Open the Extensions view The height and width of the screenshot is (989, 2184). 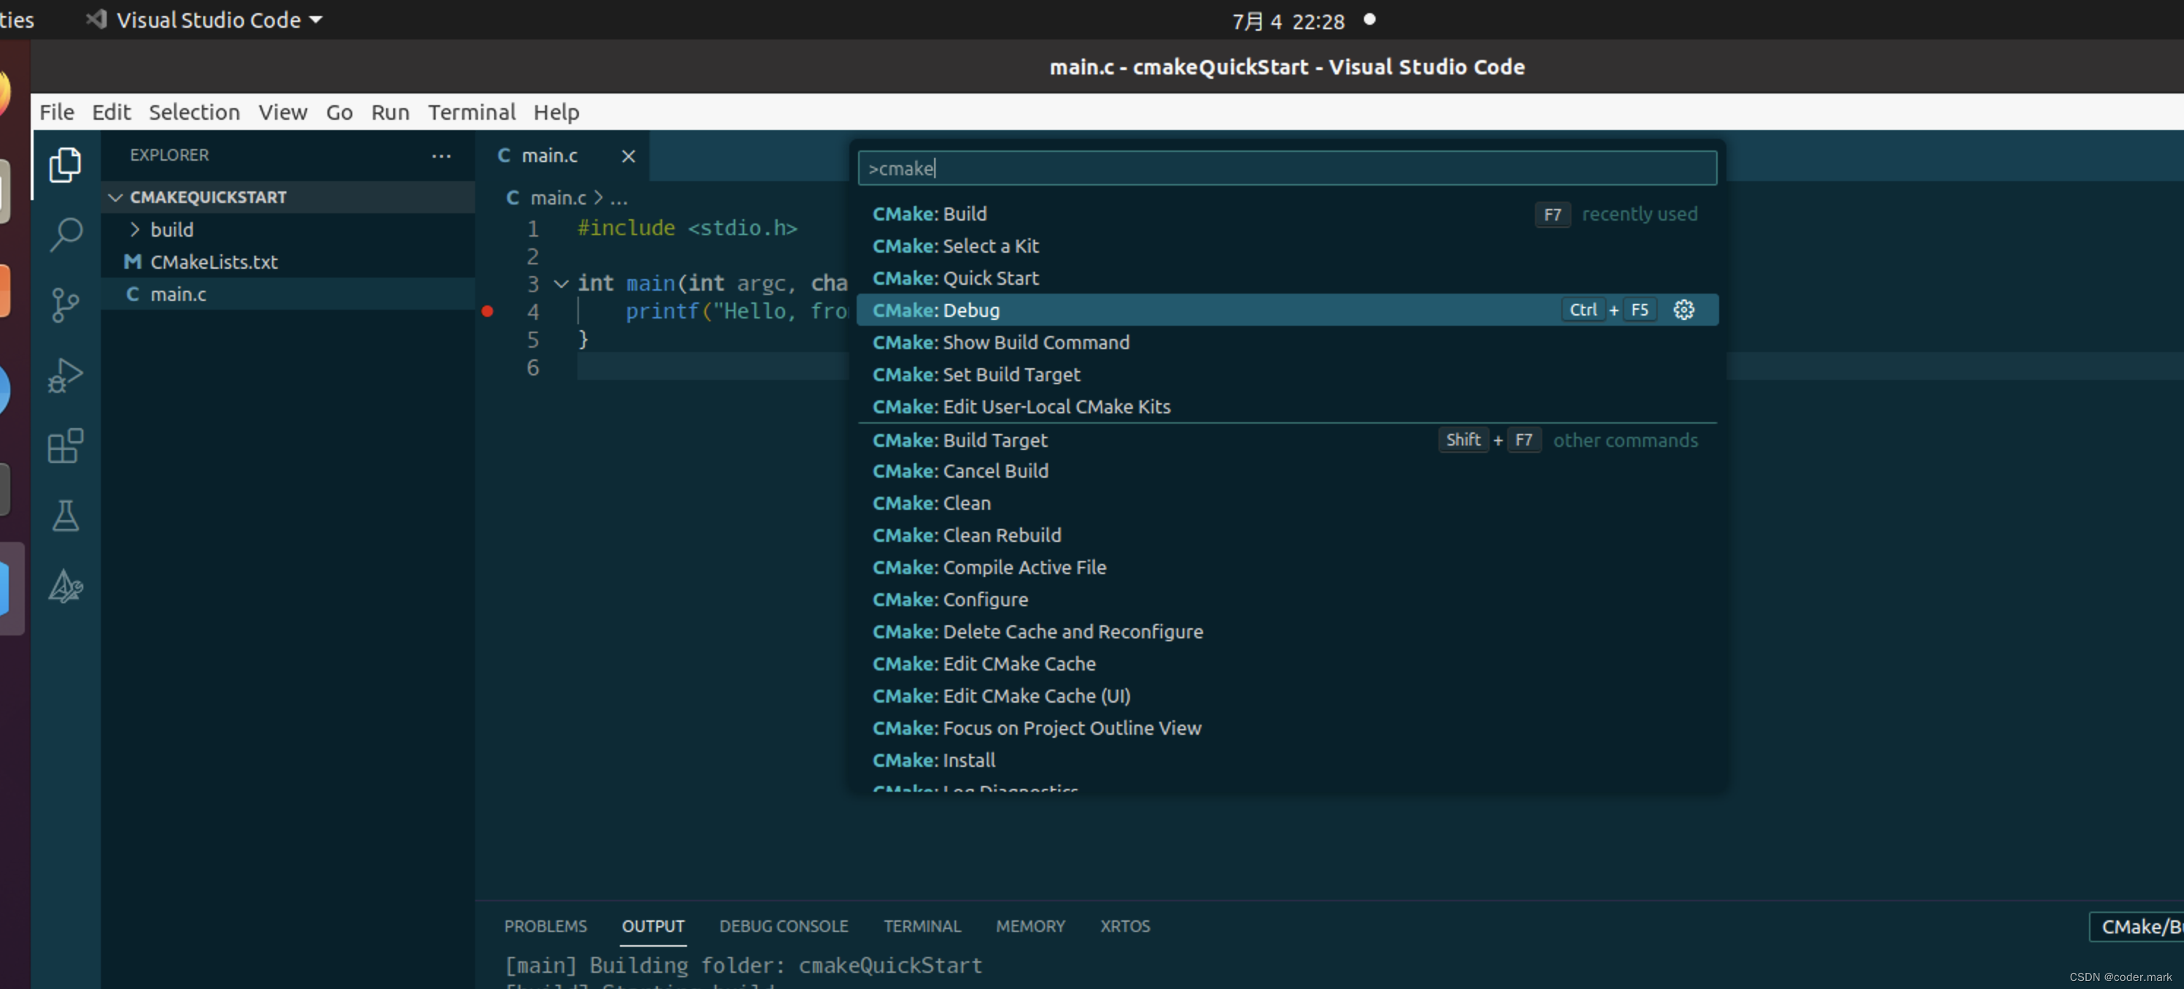pos(66,446)
